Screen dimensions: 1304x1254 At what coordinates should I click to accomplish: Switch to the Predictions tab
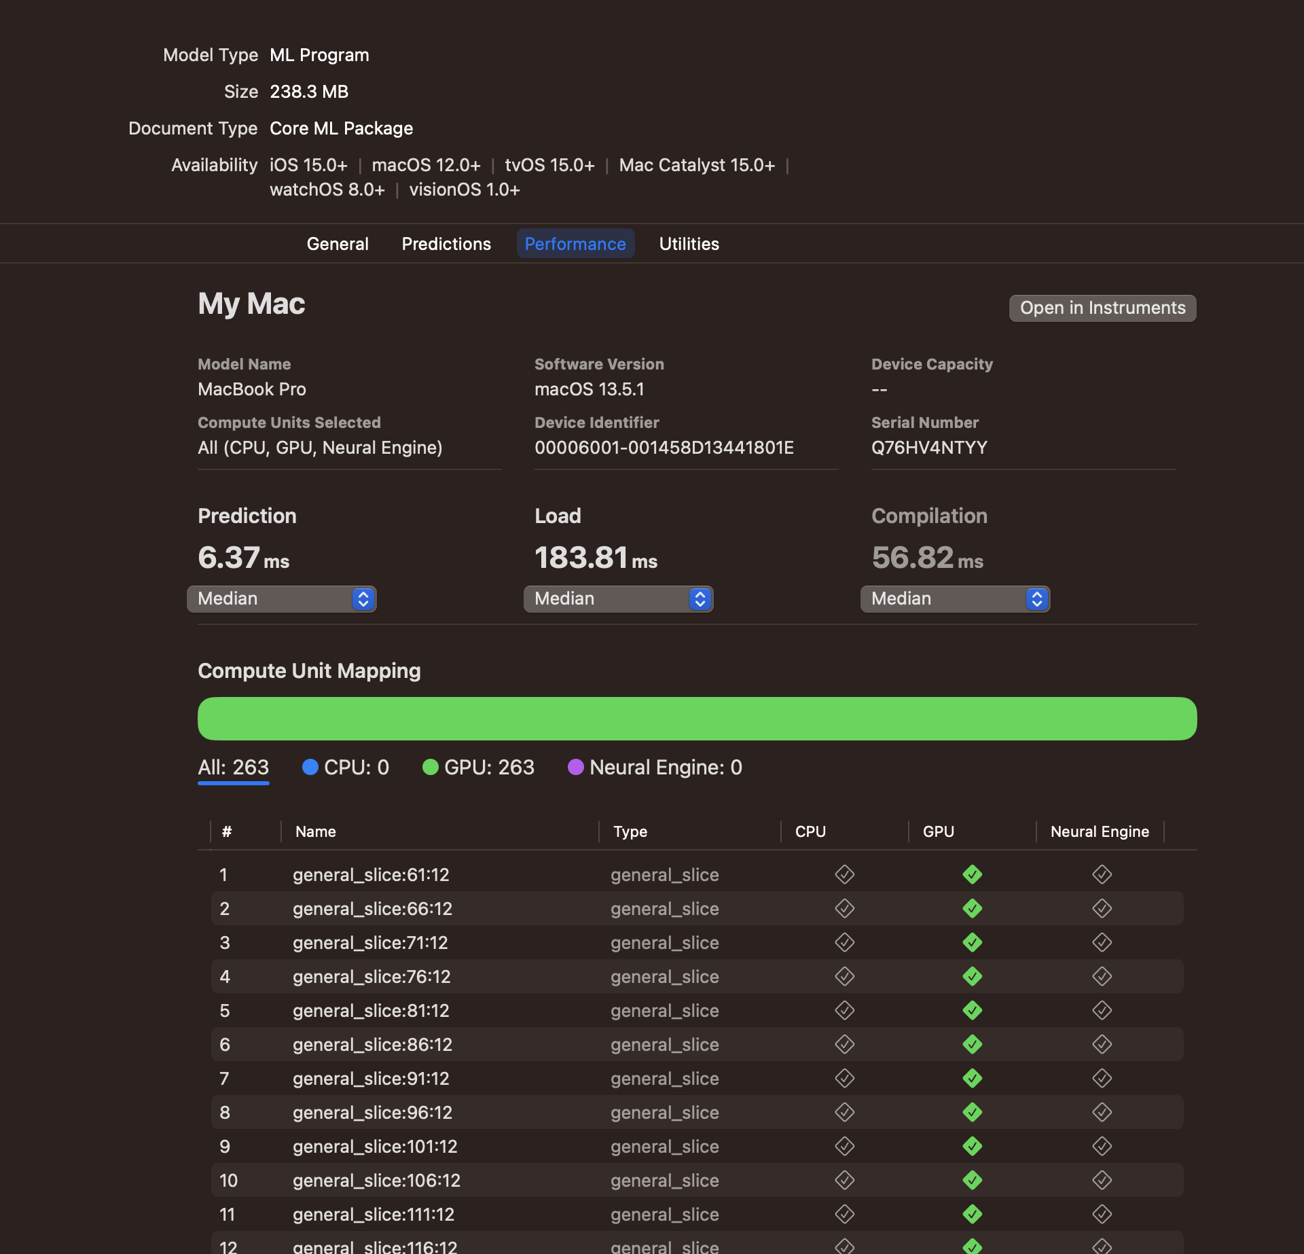446,244
